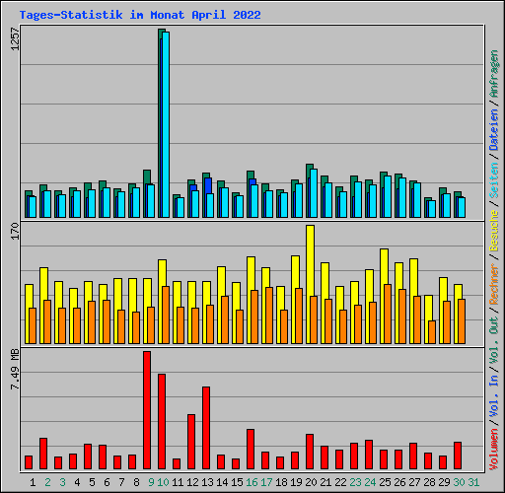Image resolution: width=505 pixels, height=493 pixels.
Task: Click the title 'Tages-Statistik im Monat April 2022'
Action: click(x=140, y=15)
